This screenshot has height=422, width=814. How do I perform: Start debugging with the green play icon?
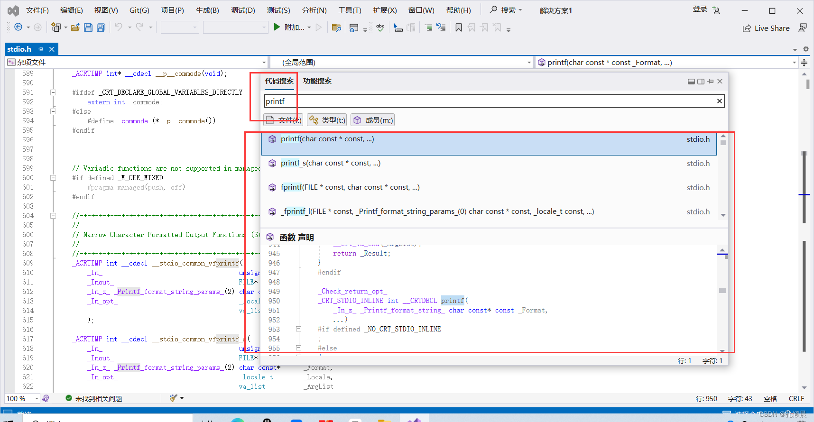(x=277, y=28)
